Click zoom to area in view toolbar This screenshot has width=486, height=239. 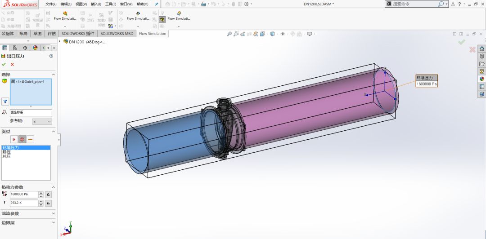pyautogui.click(x=236, y=34)
